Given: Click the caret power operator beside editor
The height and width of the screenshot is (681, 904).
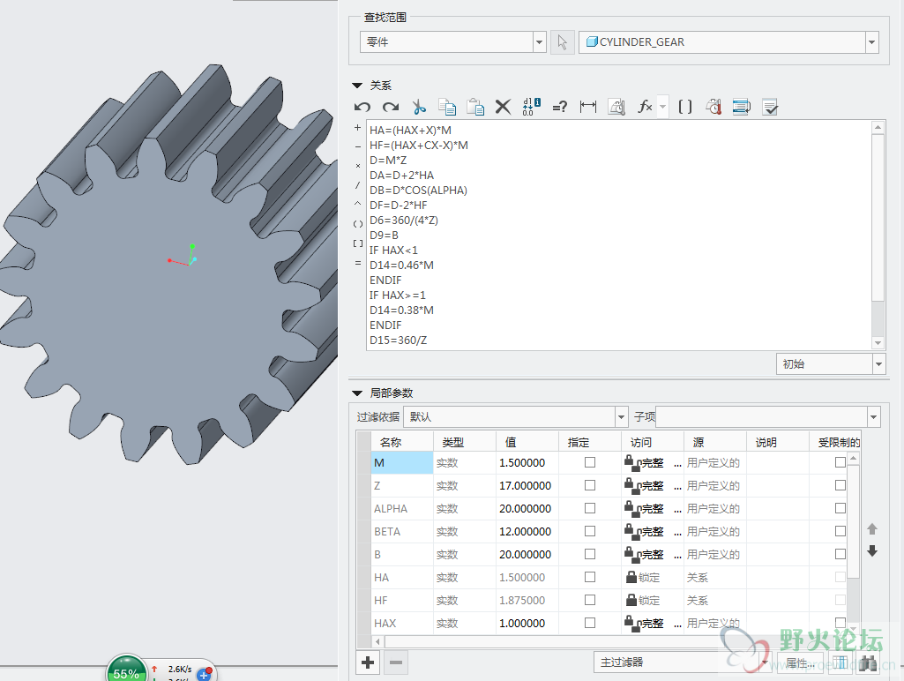Looking at the screenshot, I should point(357,204).
